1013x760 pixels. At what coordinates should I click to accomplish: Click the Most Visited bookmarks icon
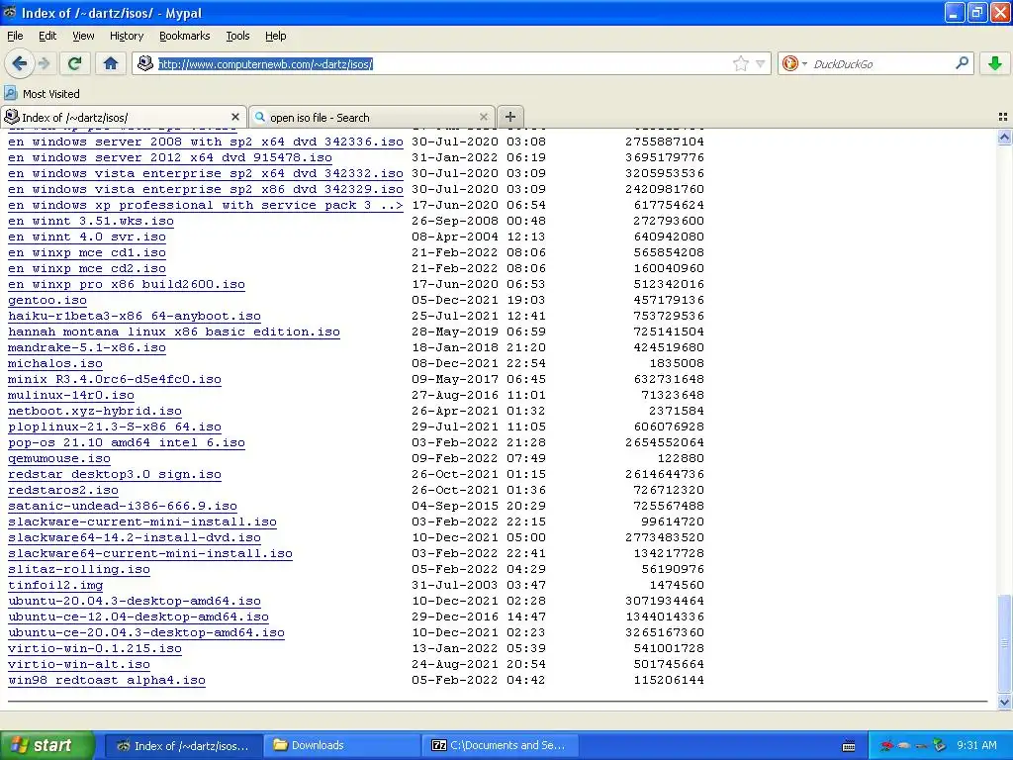(x=10, y=94)
